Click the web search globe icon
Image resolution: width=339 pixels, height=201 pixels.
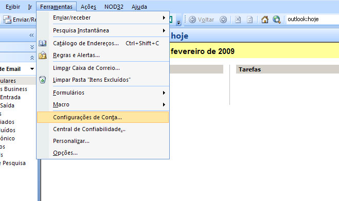[277, 20]
